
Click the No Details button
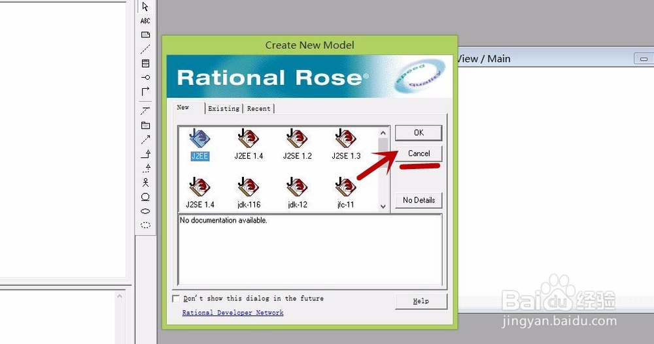[419, 200]
